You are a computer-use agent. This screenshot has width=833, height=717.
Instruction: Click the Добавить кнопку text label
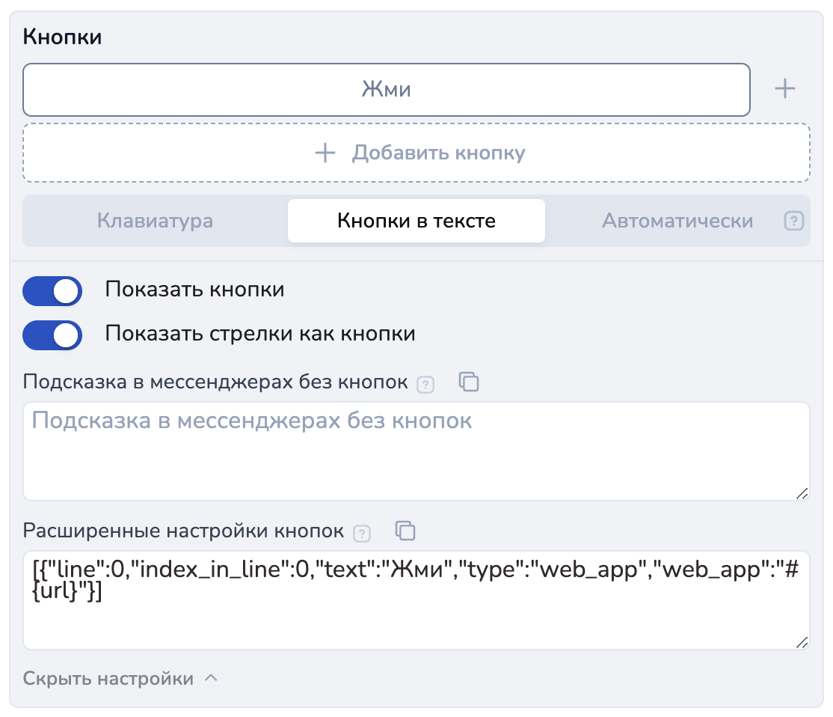439,153
